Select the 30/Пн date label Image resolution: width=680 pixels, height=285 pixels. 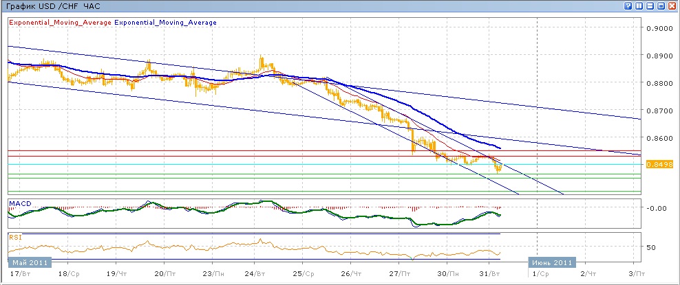(x=447, y=274)
